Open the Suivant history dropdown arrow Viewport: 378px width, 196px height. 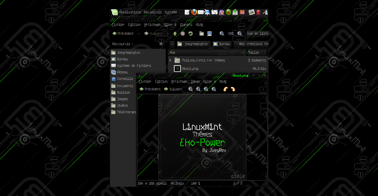point(167,34)
